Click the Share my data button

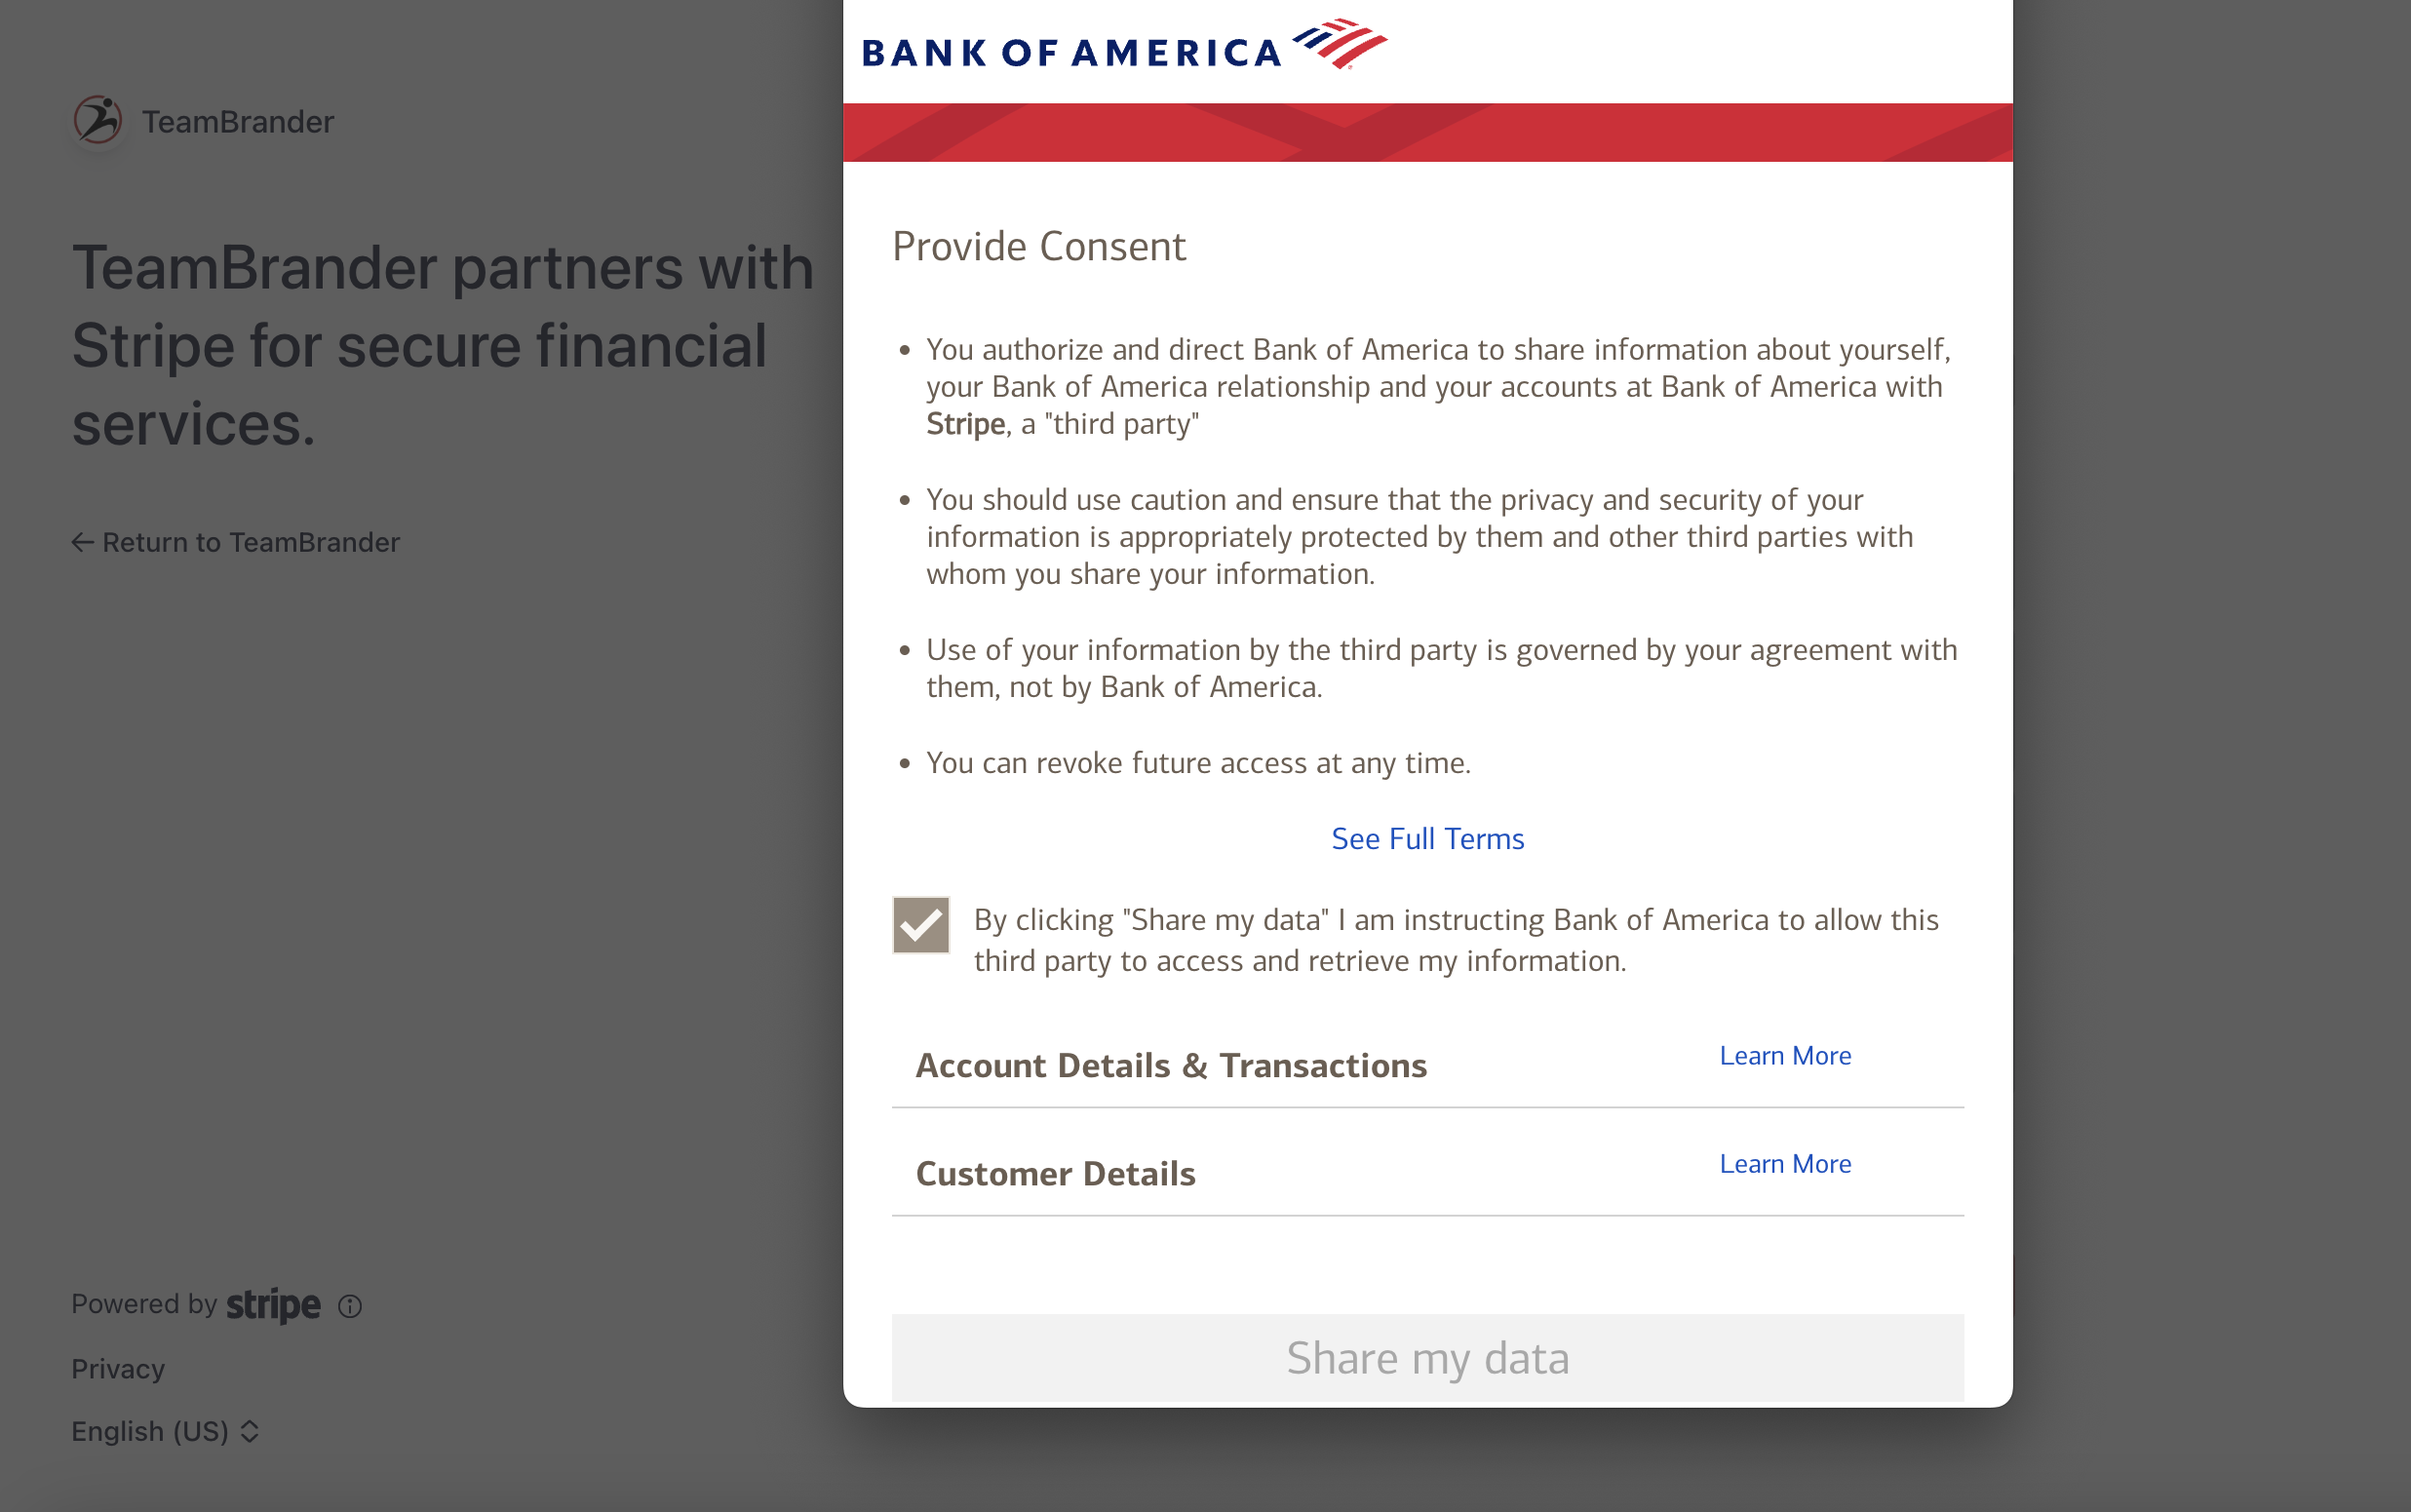1427,1357
